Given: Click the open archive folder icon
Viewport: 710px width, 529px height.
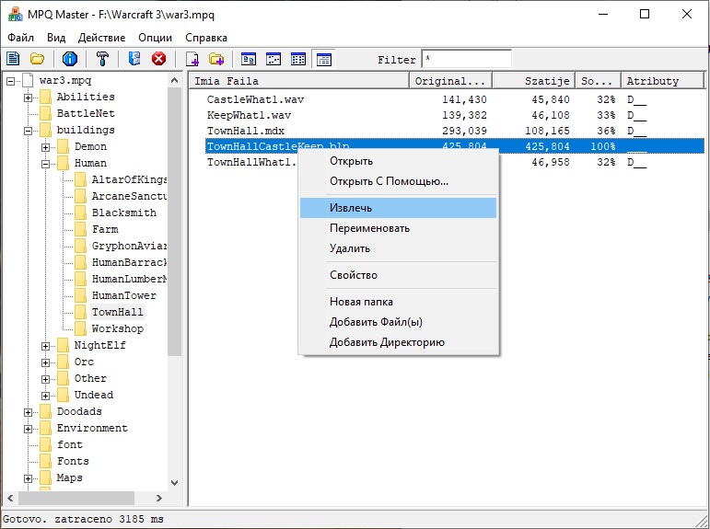Looking at the screenshot, I should click(37, 59).
